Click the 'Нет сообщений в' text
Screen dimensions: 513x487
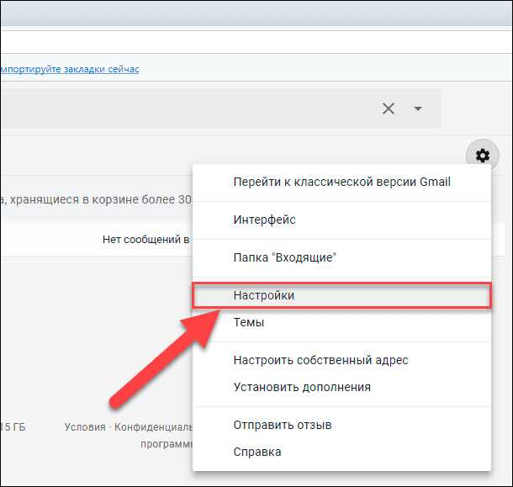click(x=146, y=240)
